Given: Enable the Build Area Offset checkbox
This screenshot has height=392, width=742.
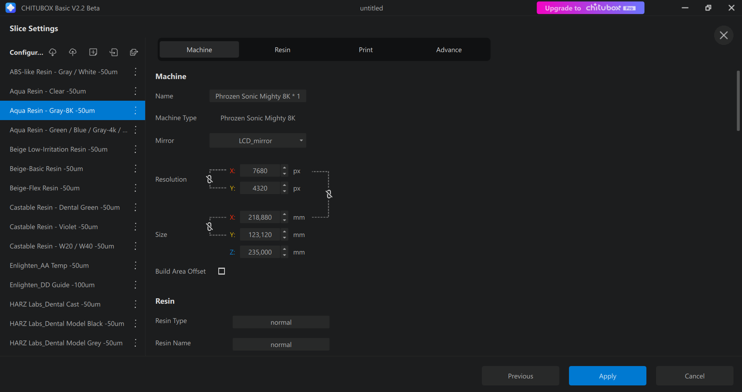Looking at the screenshot, I should tap(221, 271).
